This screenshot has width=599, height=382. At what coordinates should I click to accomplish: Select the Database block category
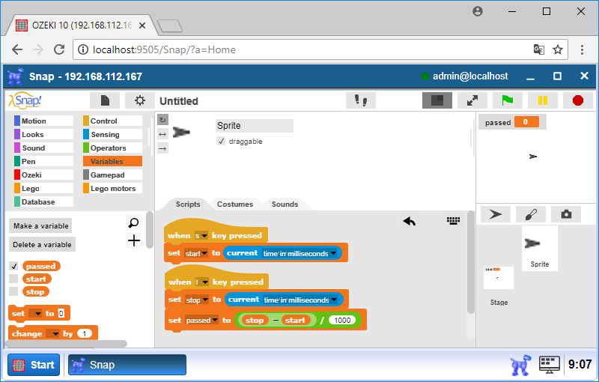coord(43,201)
